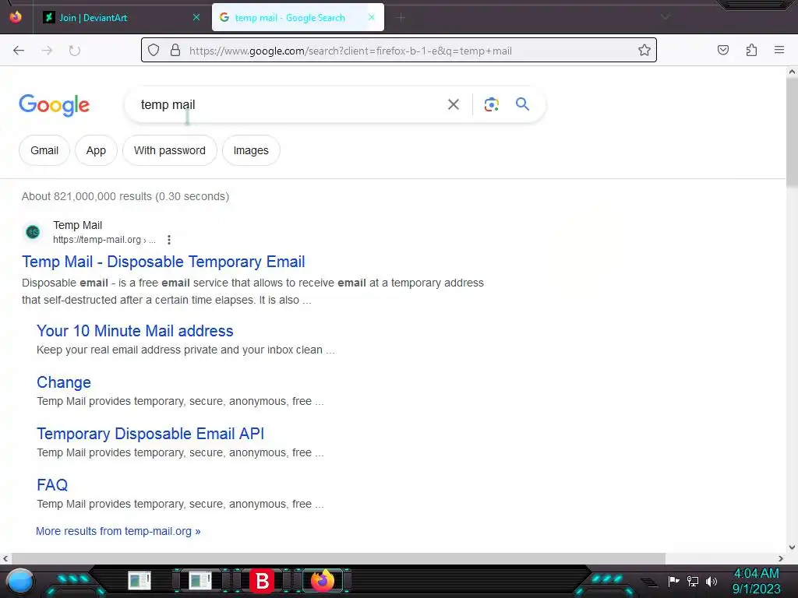798x598 pixels.
Task: Click the Temp Mail site favicon
Action: (33, 232)
